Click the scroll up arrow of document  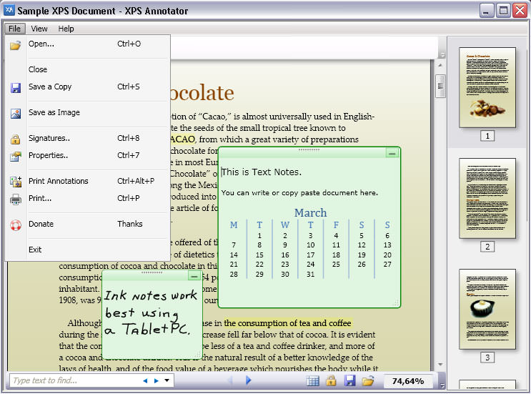pos(440,65)
